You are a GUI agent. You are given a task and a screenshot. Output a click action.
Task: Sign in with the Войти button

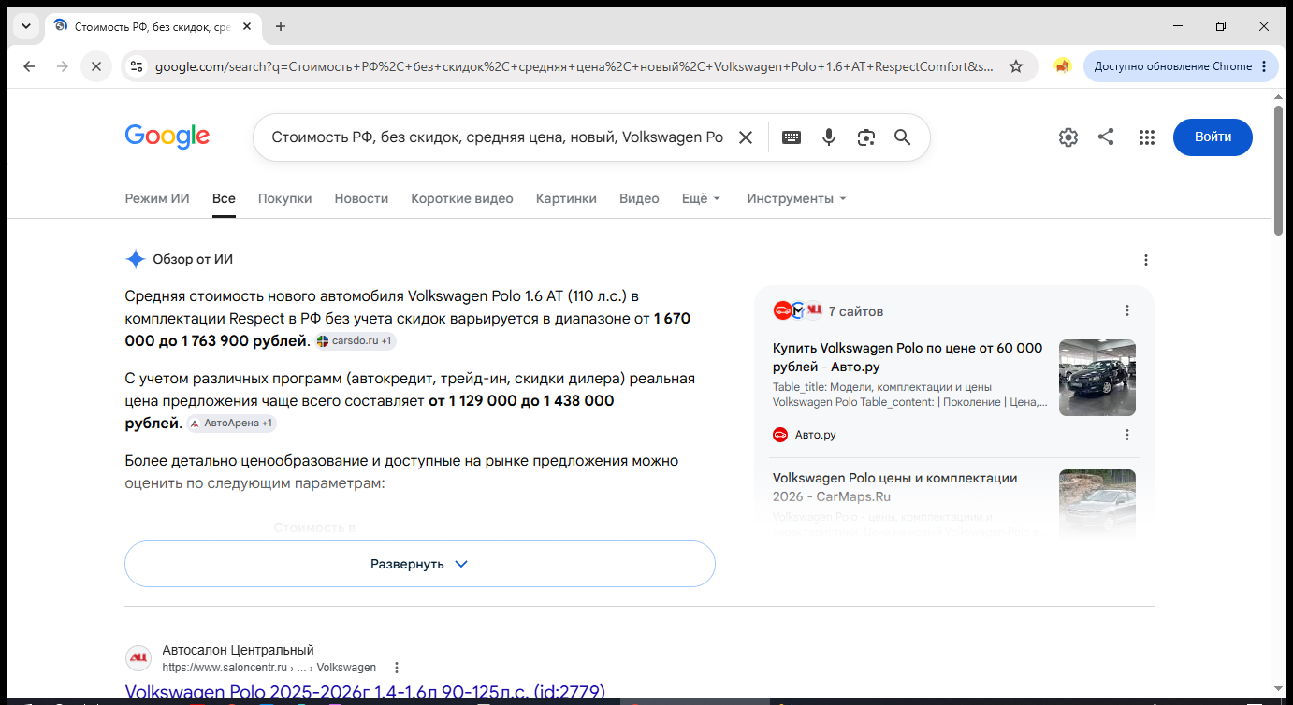(x=1213, y=137)
